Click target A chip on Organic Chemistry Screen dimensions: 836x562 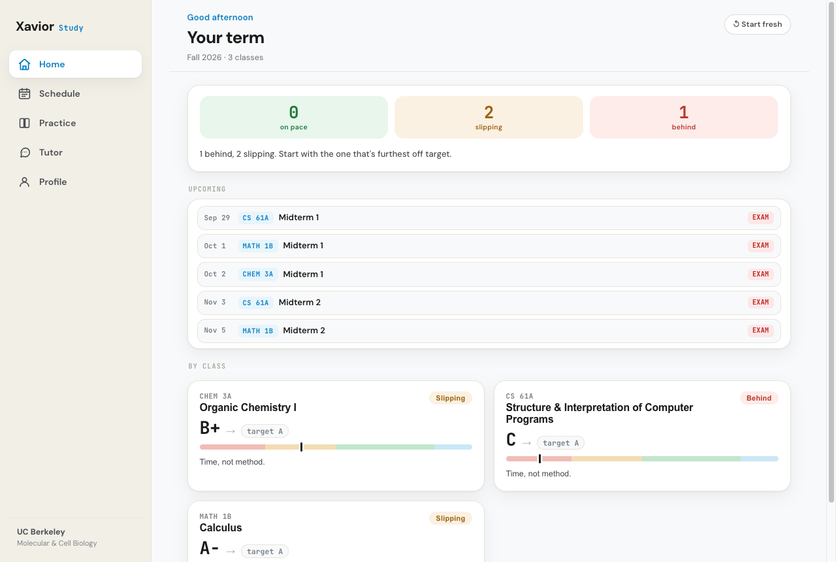tap(265, 431)
